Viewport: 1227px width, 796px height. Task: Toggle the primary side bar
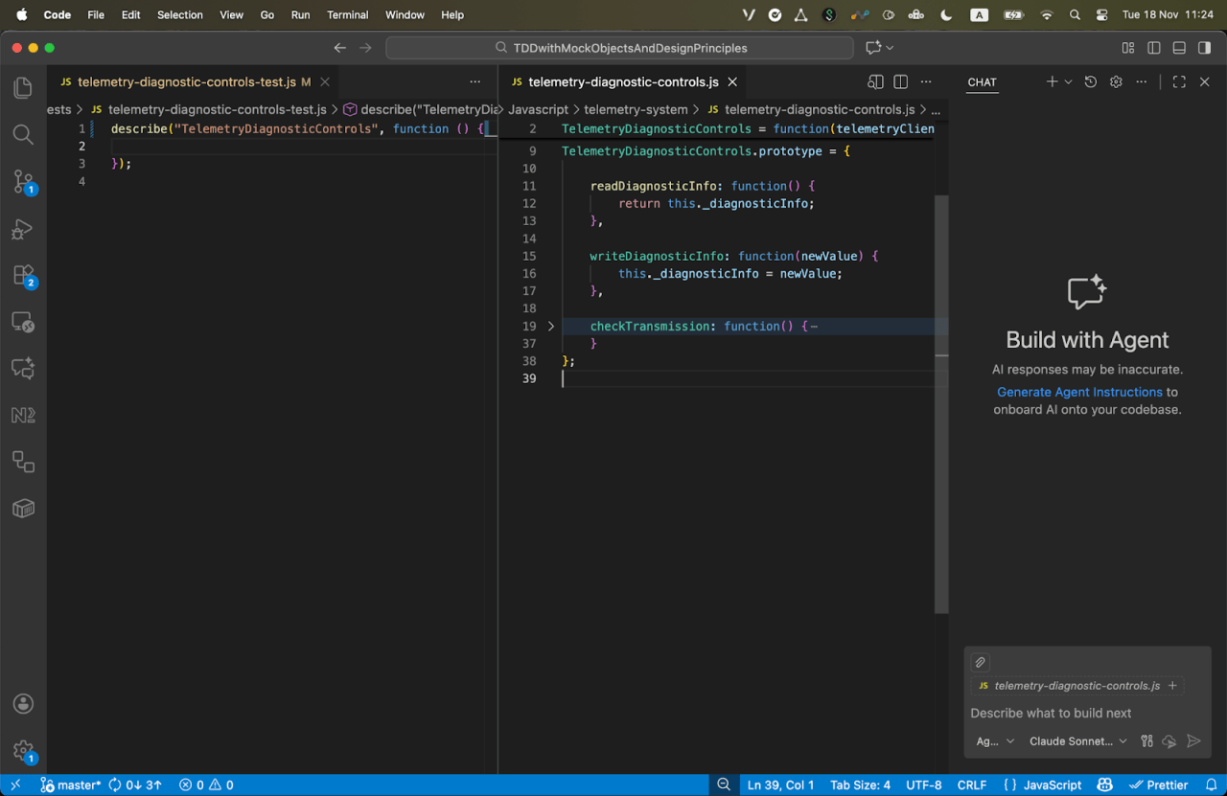[x=1154, y=48]
